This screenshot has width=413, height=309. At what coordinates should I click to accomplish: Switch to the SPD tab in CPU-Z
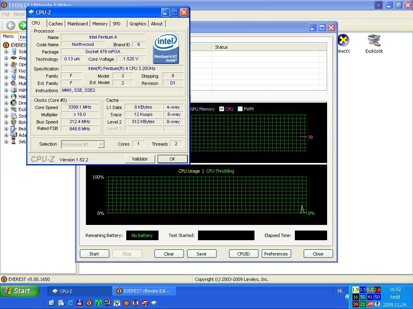click(x=117, y=24)
